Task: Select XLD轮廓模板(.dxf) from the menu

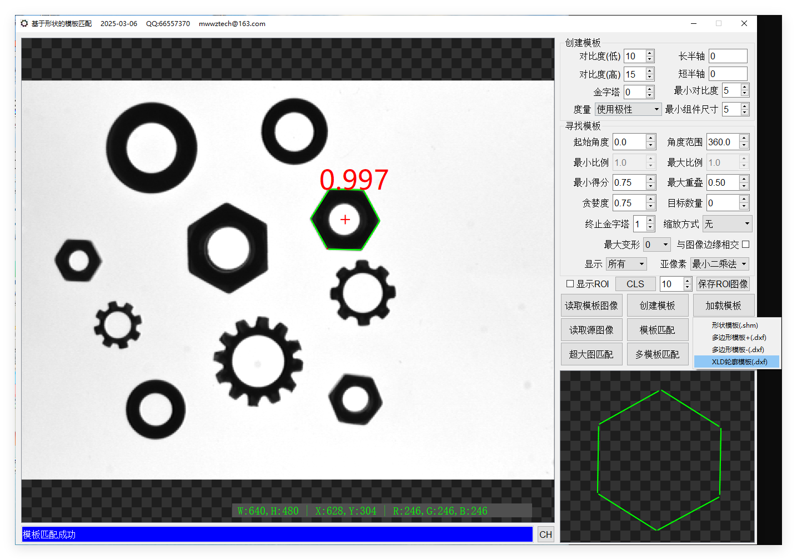Action: pos(737,361)
